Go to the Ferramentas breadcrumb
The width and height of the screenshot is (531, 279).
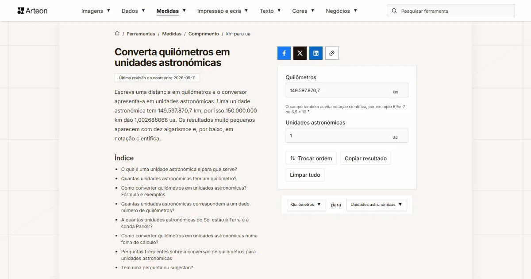coord(141,34)
